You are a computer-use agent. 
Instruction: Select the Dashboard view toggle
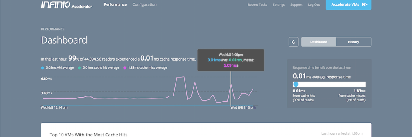pos(319,42)
